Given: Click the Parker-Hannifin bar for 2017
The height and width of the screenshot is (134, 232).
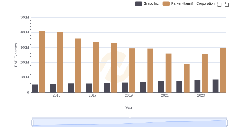Looking at the screenshot, I should click(96, 67).
